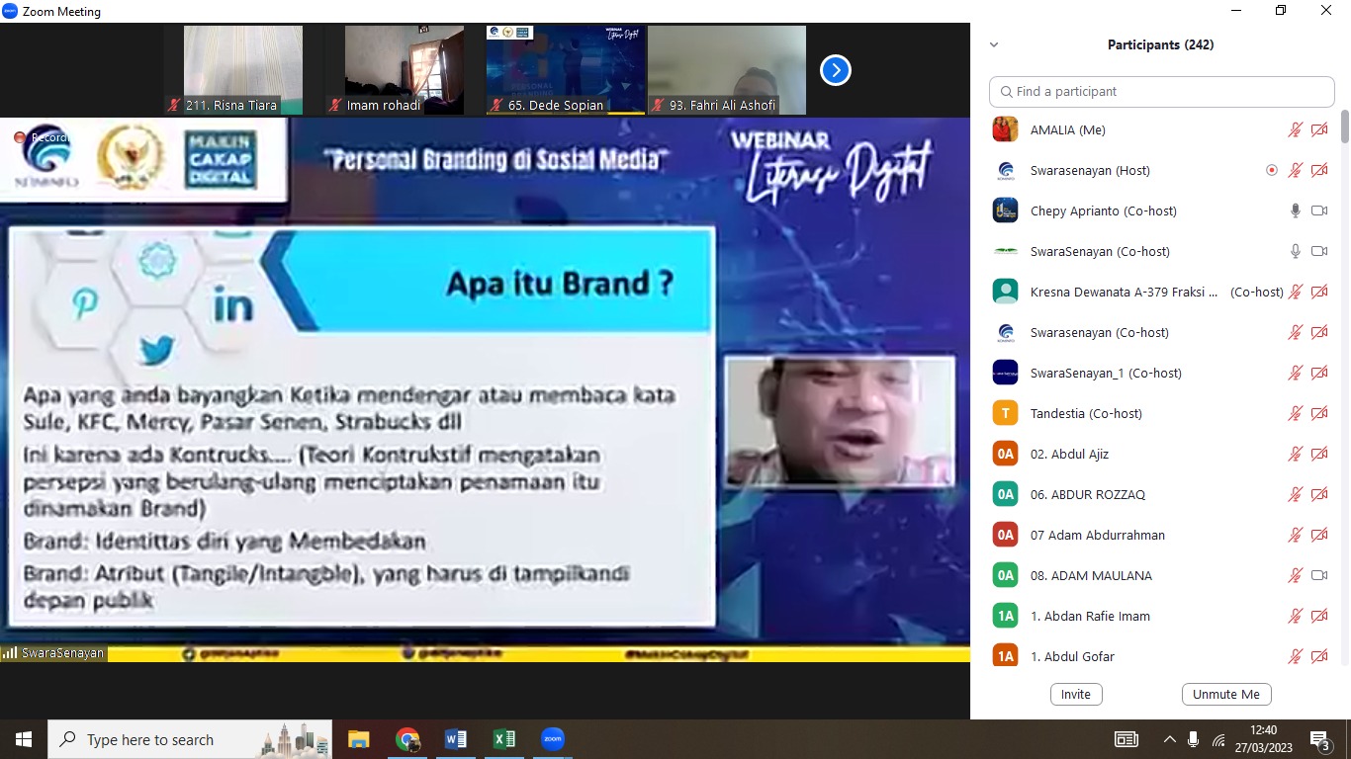Click the Invite button

[x=1076, y=695]
